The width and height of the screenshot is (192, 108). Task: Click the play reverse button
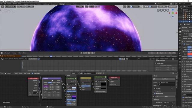[88, 53]
